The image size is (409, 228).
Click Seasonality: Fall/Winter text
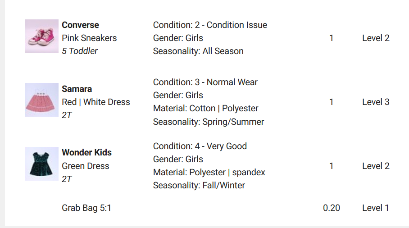[199, 186]
